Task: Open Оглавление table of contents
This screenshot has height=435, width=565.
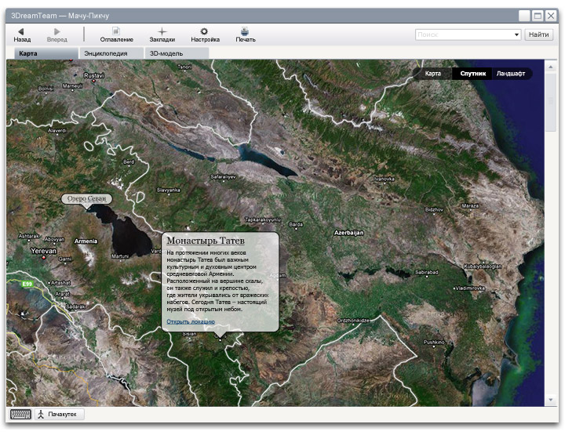Action: point(116,31)
